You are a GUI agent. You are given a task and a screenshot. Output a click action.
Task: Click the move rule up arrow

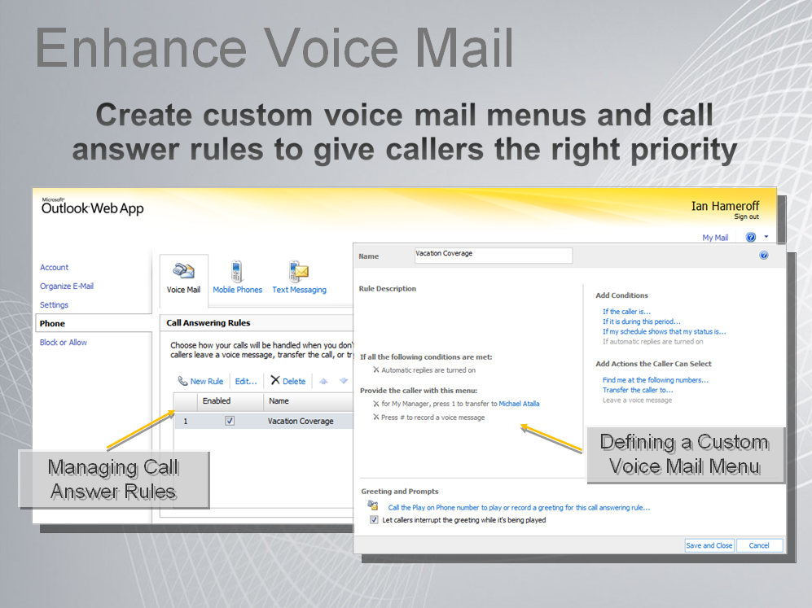coord(323,381)
